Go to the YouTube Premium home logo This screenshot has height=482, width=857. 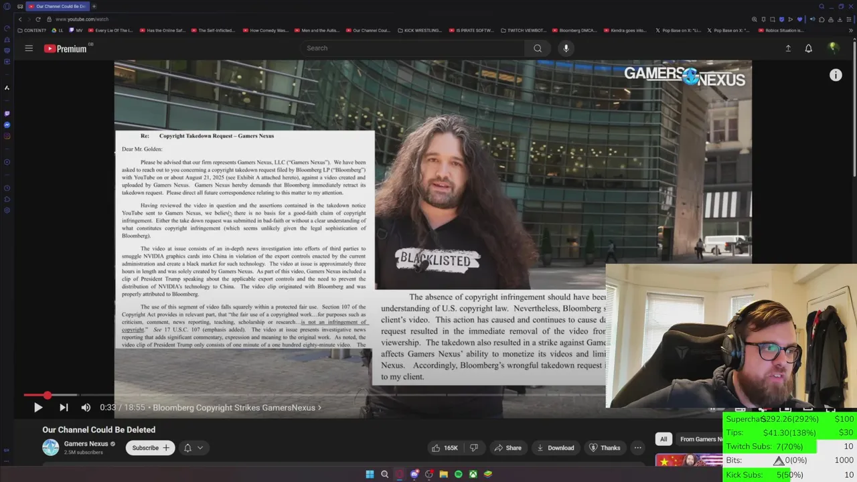coord(66,48)
